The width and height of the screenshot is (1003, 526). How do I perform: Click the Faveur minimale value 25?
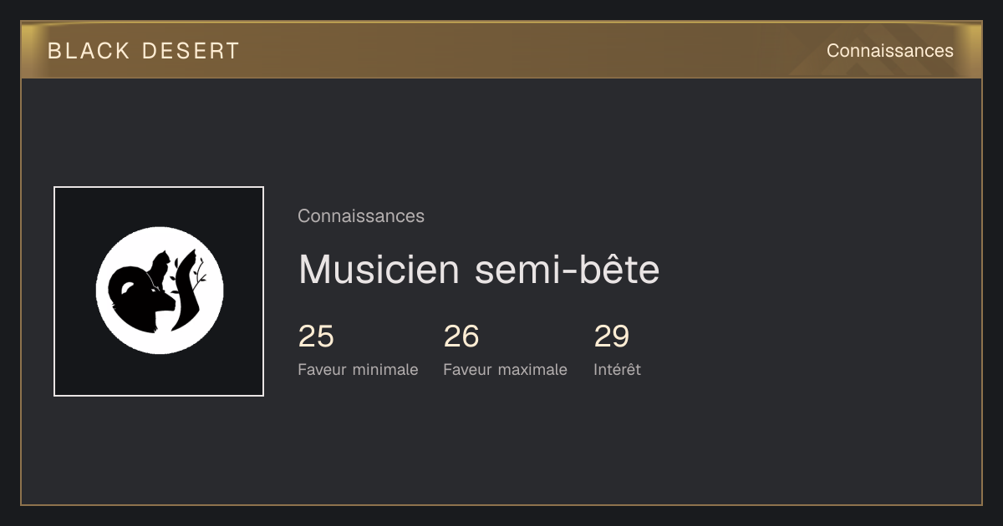point(316,336)
